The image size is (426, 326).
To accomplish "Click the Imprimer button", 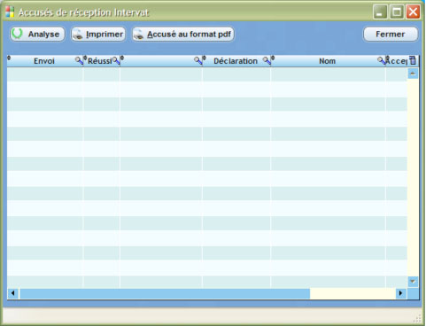I will click(x=98, y=35).
